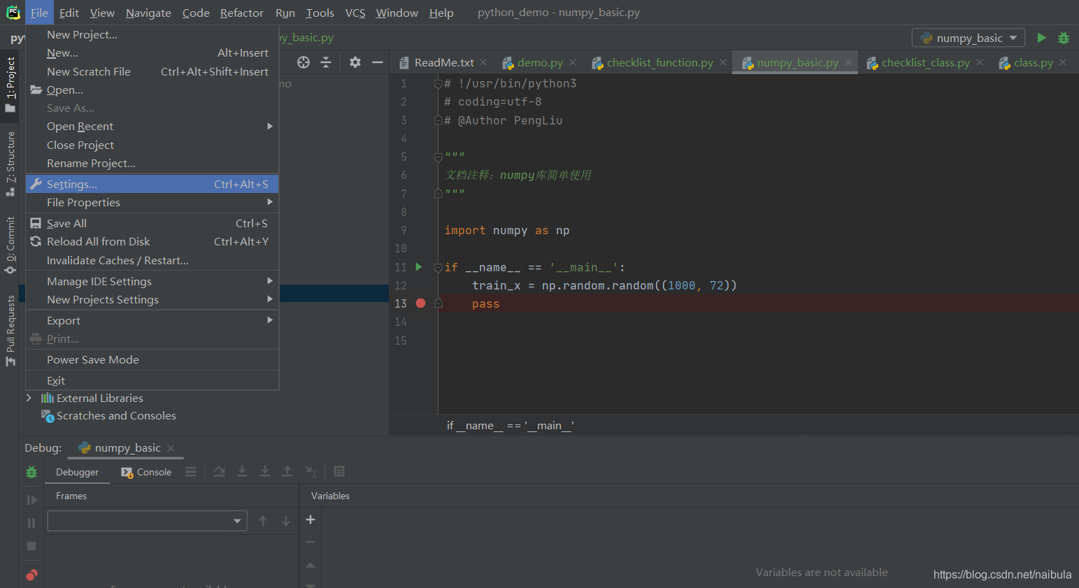Click the collapse all icon in project panel
Image resolution: width=1079 pixels, height=588 pixels.
[326, 62]
